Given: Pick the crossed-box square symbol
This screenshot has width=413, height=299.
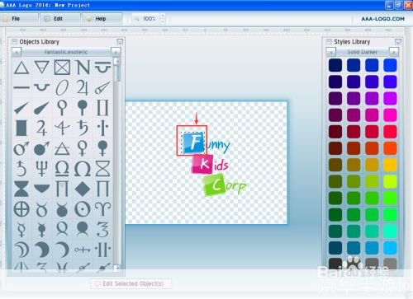Looking at the screenshot, I should (62, 68).
